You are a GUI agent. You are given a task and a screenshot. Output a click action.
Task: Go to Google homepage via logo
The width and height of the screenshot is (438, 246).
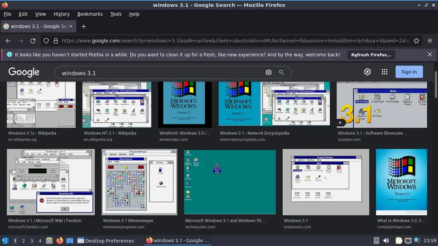24,72
